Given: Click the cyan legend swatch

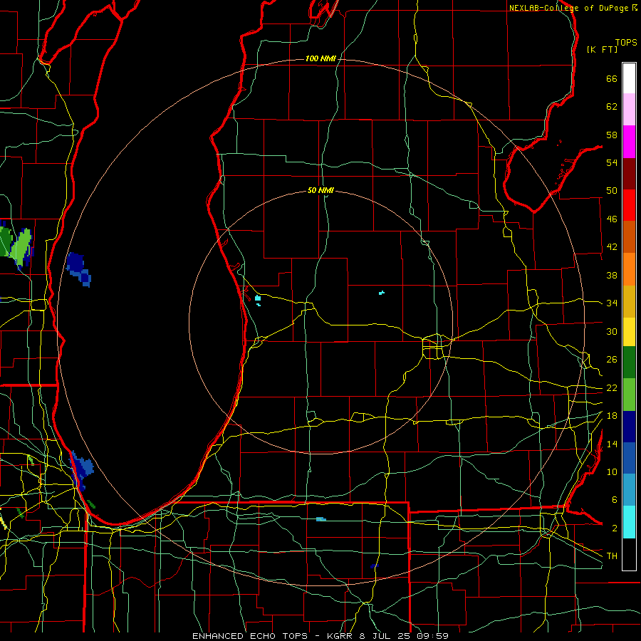Looking at the screenshot, I should click(629, 522).
